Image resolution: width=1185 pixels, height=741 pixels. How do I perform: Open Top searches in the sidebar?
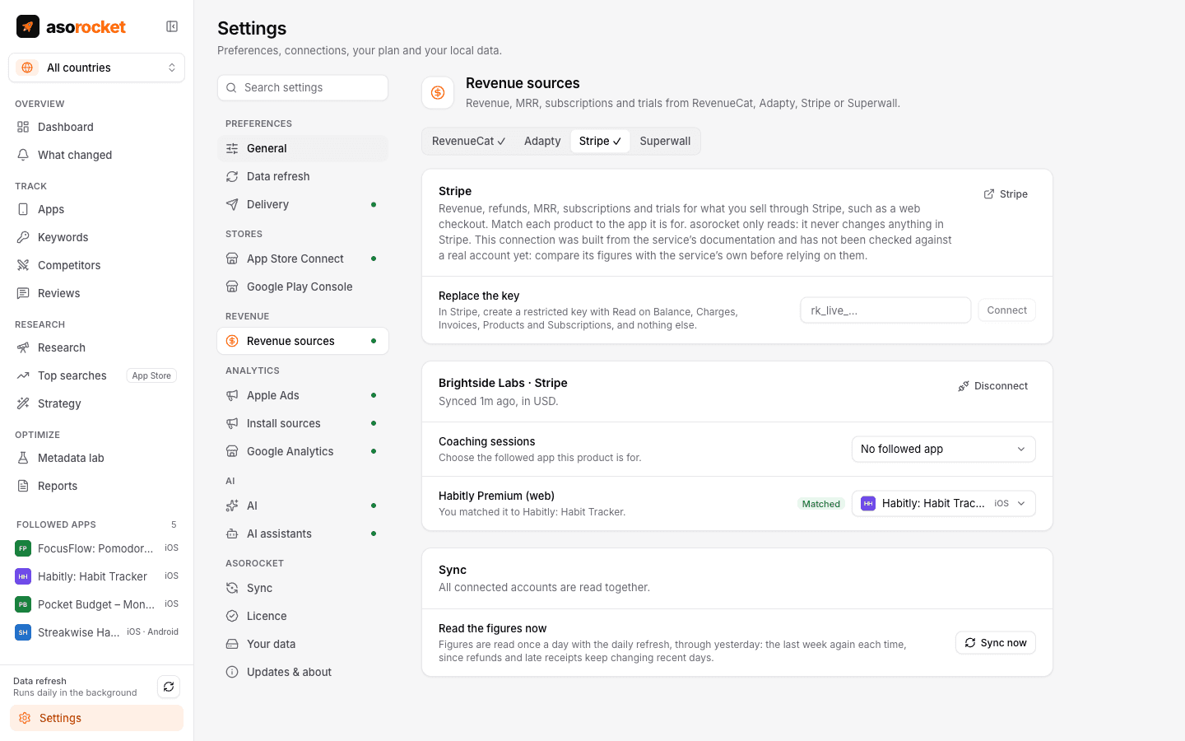click(96, 375)
